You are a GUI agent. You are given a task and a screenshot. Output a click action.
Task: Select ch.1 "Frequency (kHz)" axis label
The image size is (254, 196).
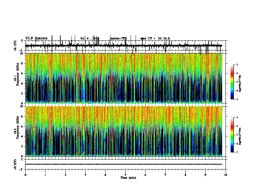(x=18, y=74)
